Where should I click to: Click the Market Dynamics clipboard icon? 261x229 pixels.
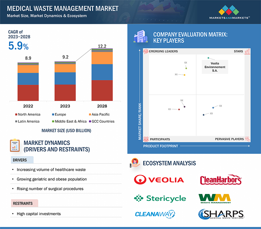point(15,145)
